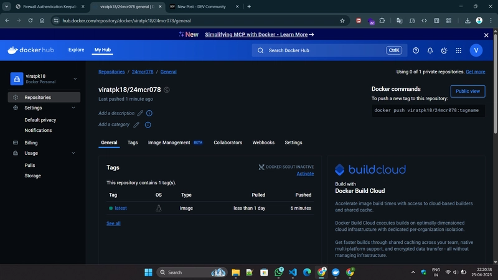Open the Tags tab

click(x=133, y=142)
